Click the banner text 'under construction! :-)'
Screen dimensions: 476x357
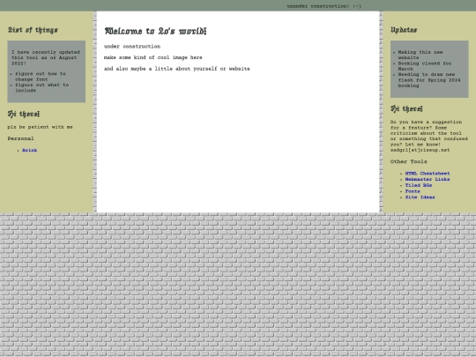(324, 6)
